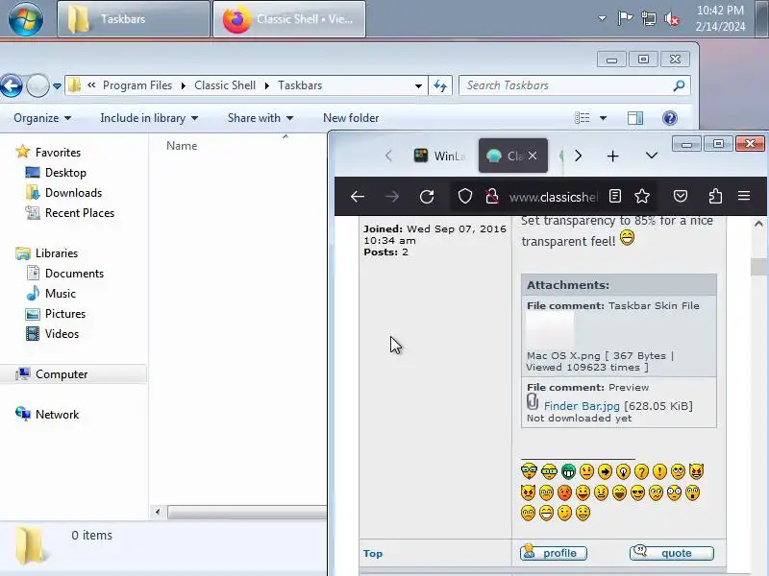Select Classic Shell in the address breadcrumb
Image resolution: width=769 pixels, height=576 pixels.
[x=225, y=85]
